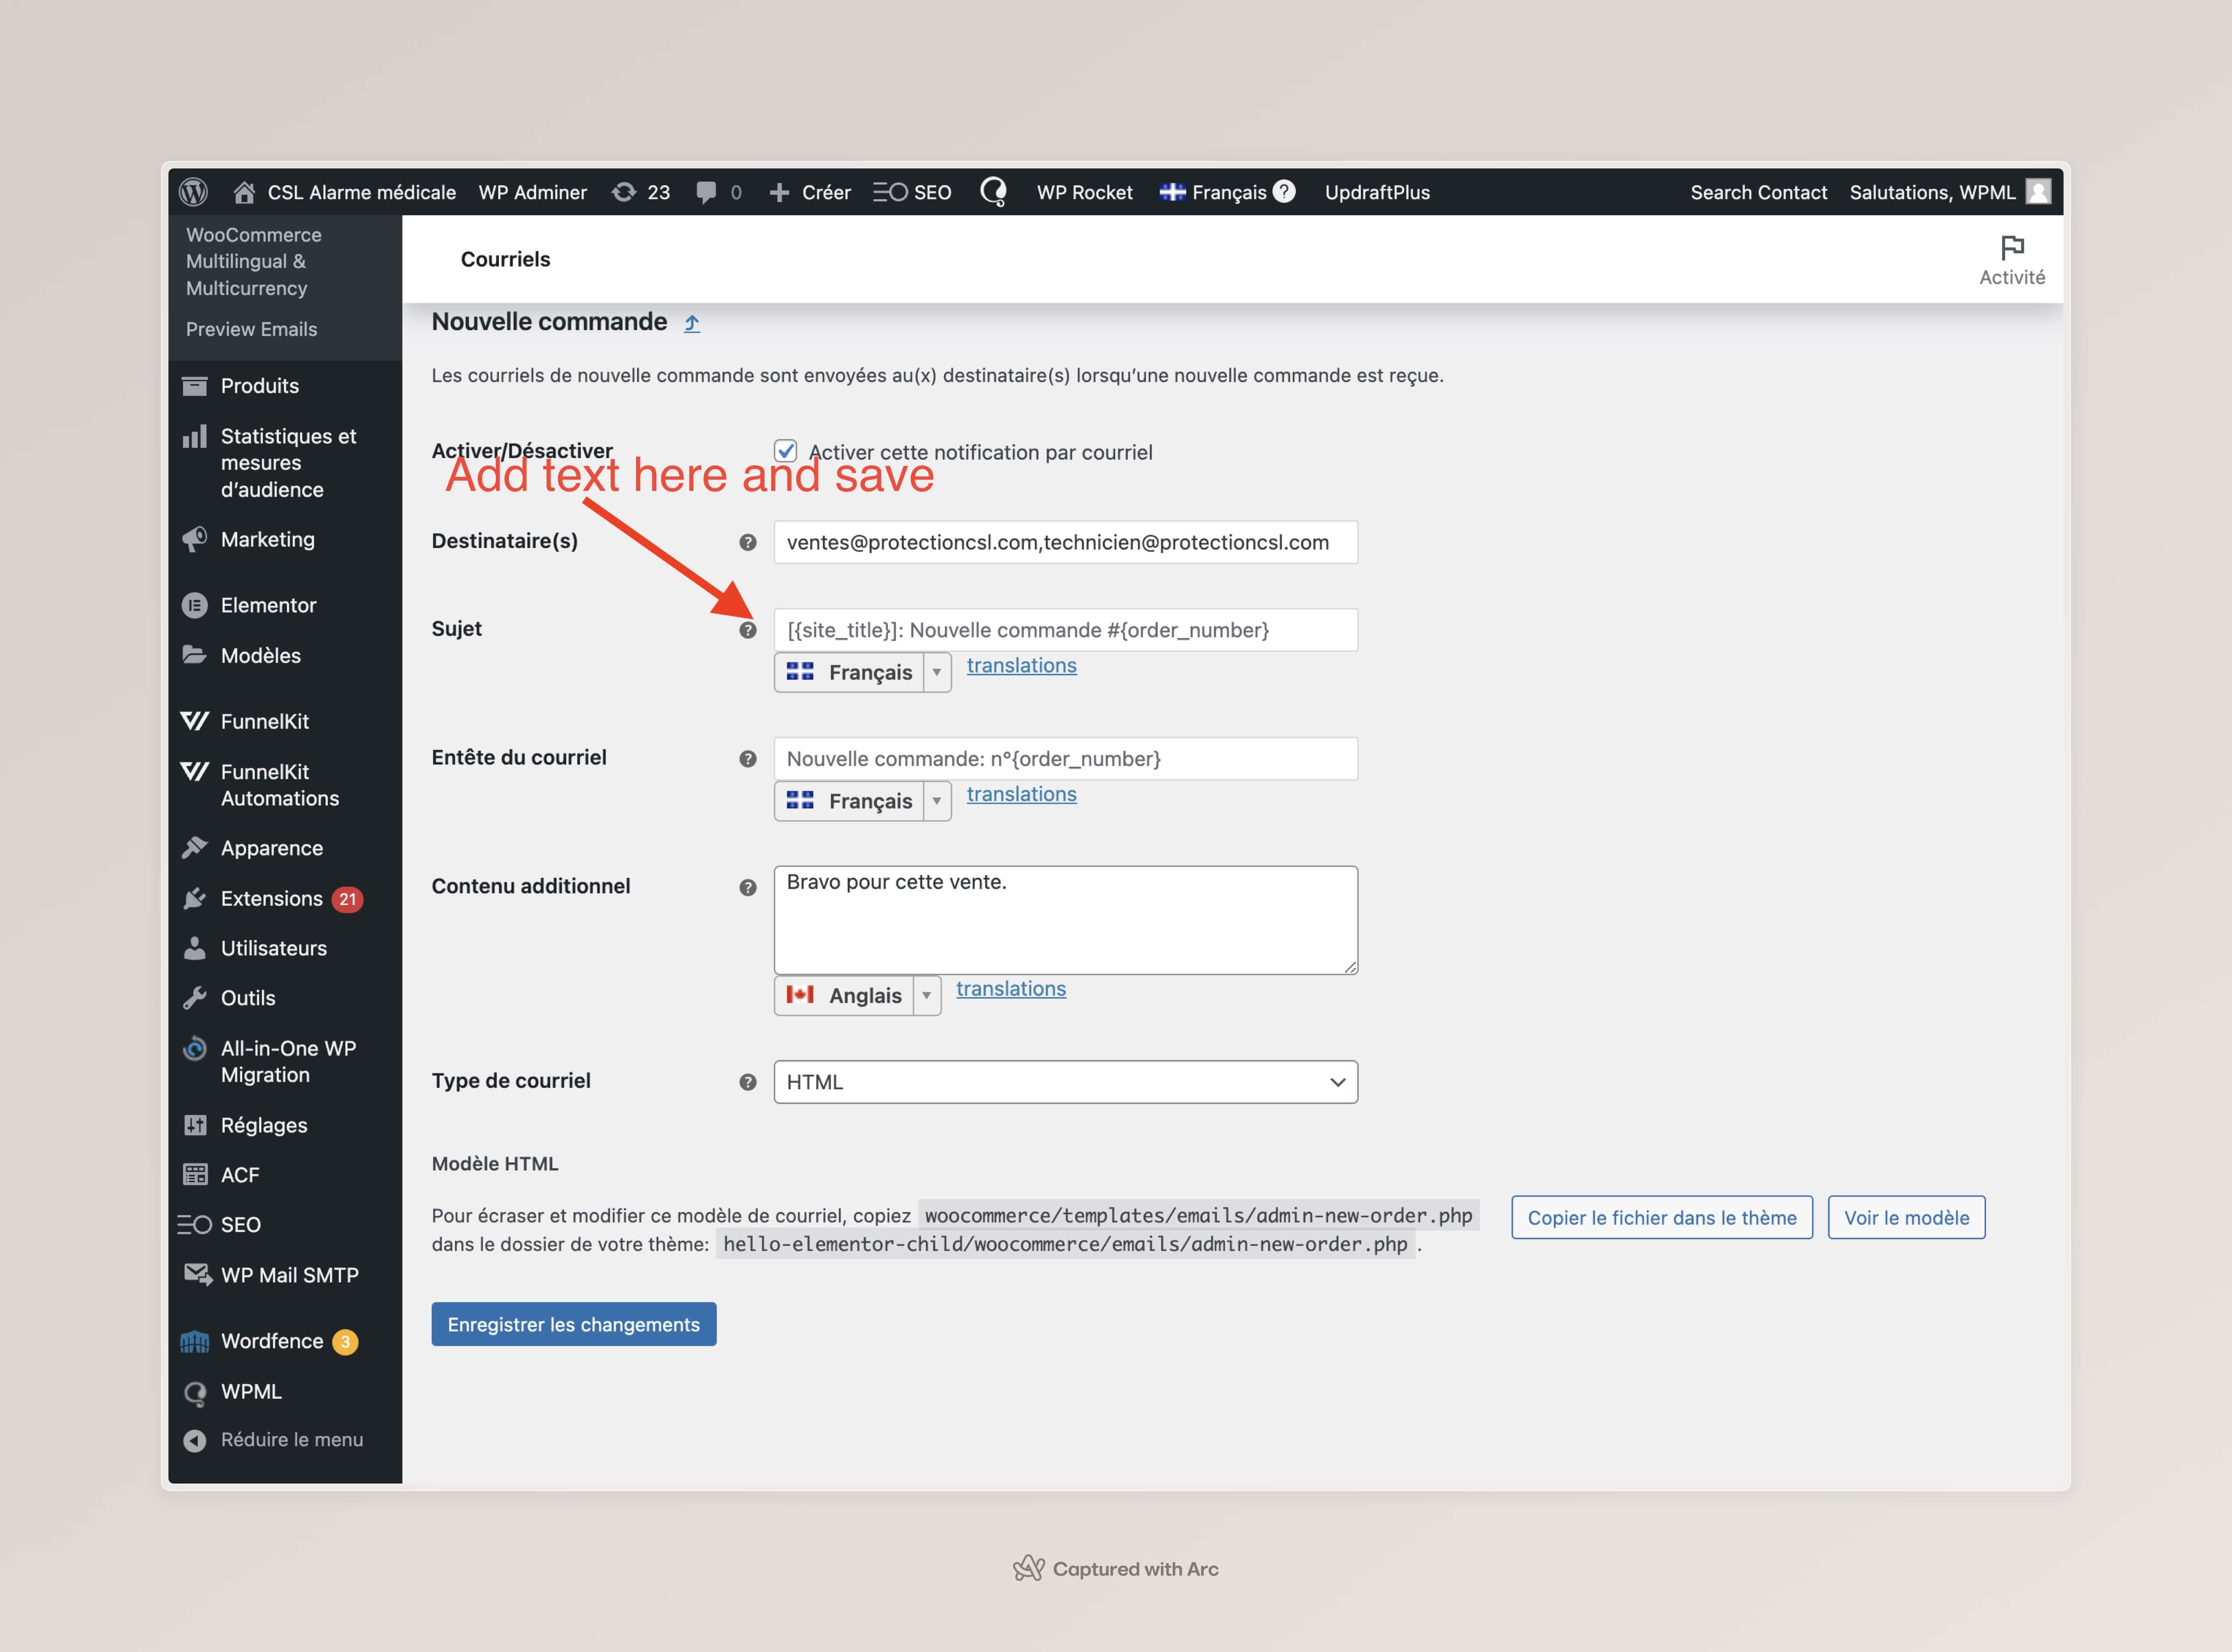Open SEO admin bar item

(x=912, y=192)
